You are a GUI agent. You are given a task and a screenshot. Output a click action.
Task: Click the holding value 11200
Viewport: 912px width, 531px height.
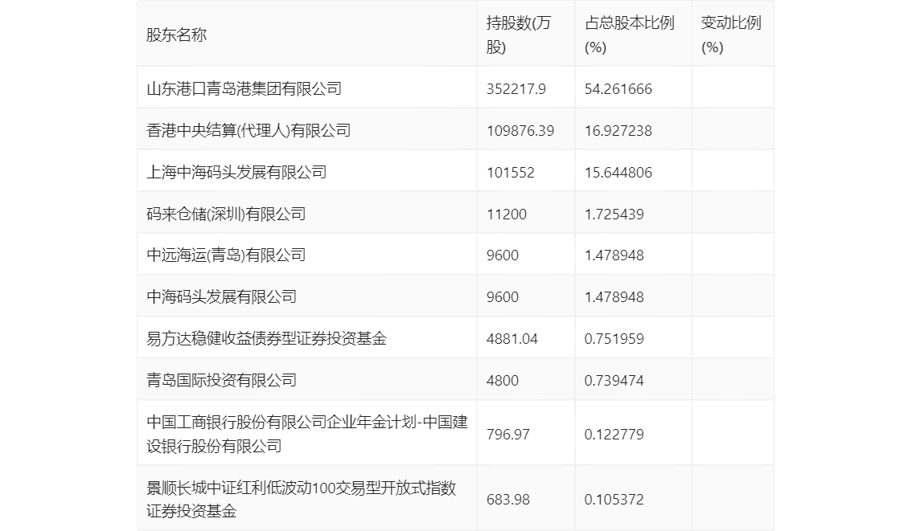(x=506, y=214)
